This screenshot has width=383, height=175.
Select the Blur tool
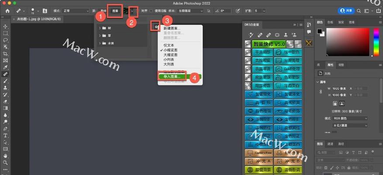(5, 115)
